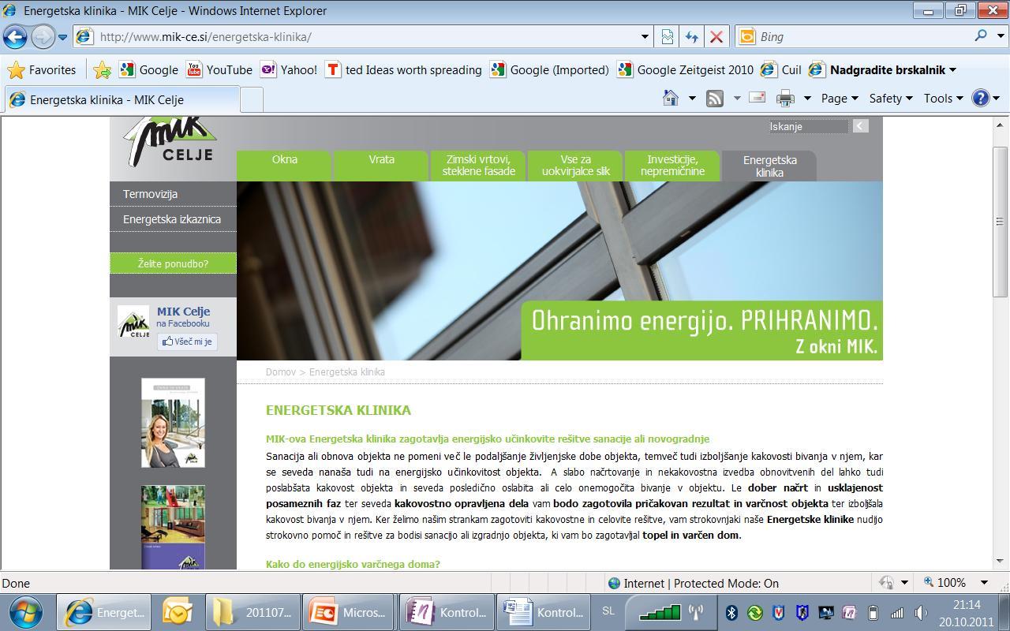1010x631 pixels.
Task: Open the woman catalog cover thumbnail
Action: click(173, 423)
